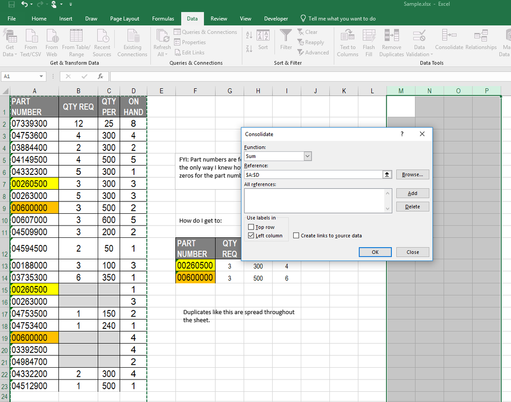Viewport: 511px width, 402px height.
Task: Click the collapse dialog range selector icon
Action: point(387,174)
